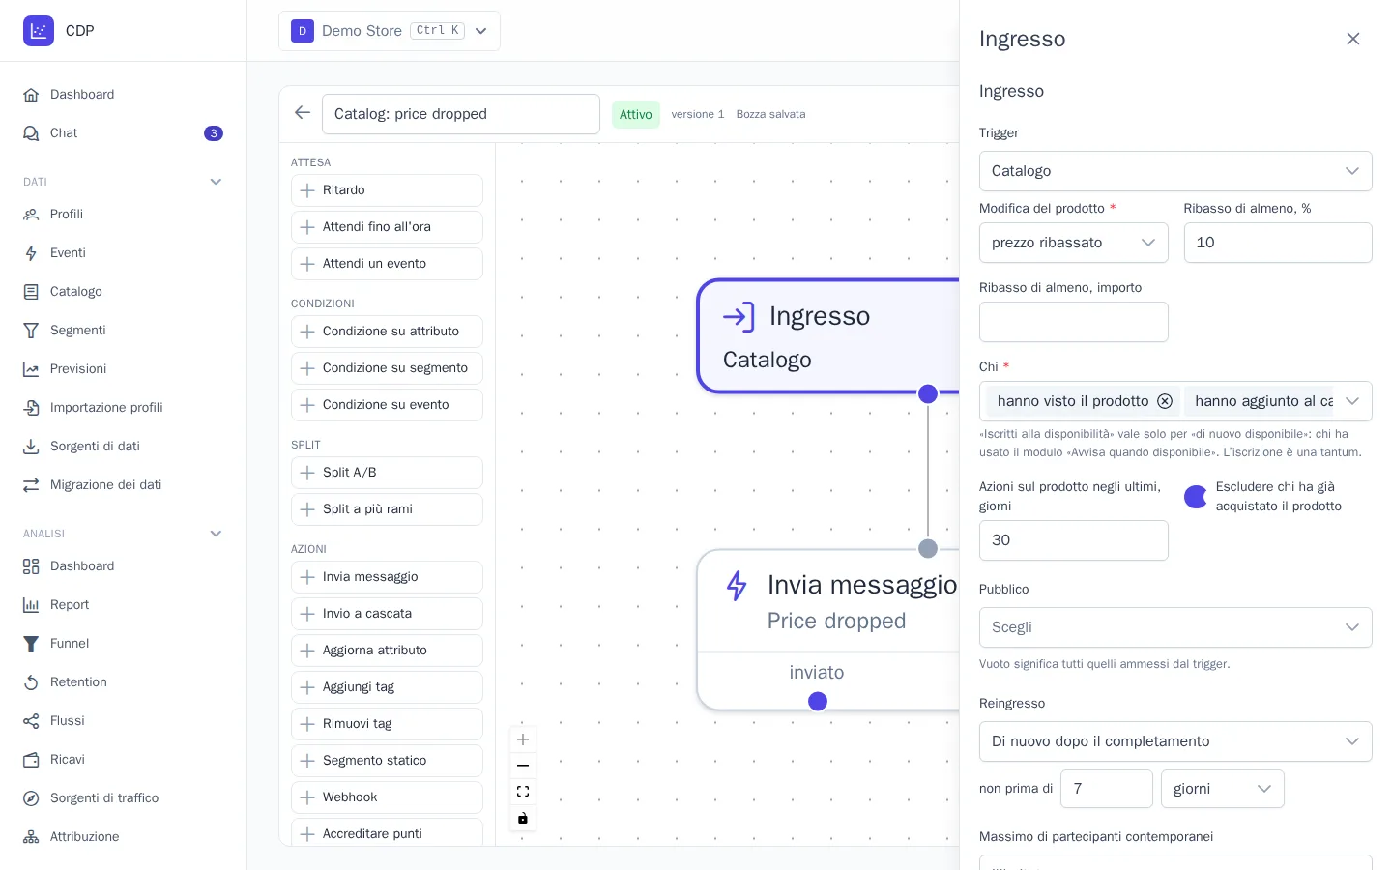The width and height of the screenshot is (1392, 870).
Task: Click the Previsioni chart icon
Action: [x=31, y=369]
